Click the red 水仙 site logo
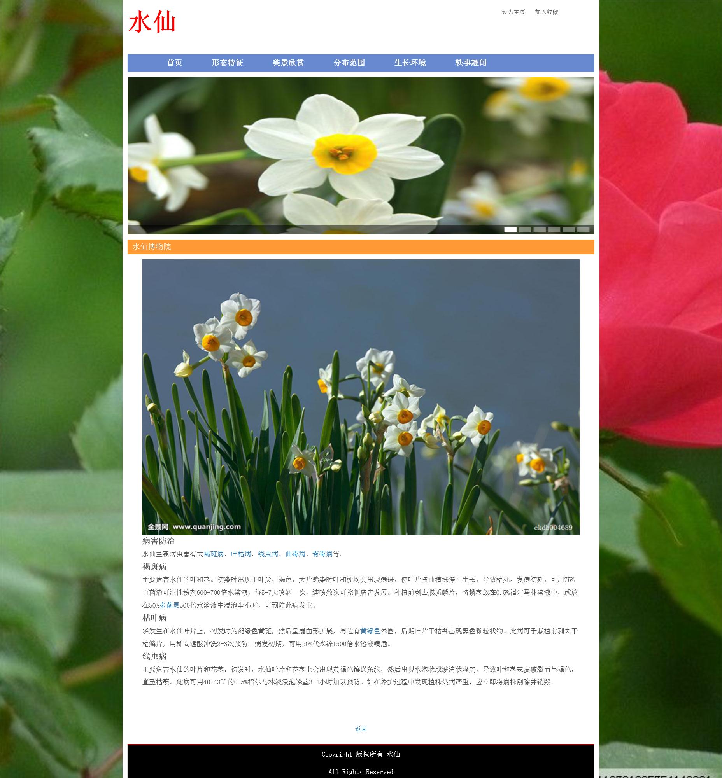 tap(152, 22)
